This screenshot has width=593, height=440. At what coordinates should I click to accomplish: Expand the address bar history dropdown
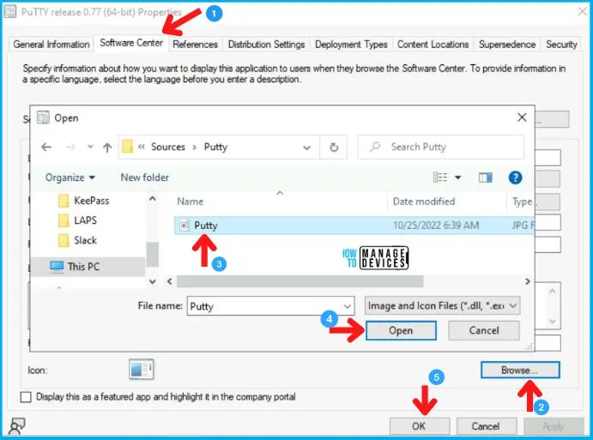(x=306, y=148)
